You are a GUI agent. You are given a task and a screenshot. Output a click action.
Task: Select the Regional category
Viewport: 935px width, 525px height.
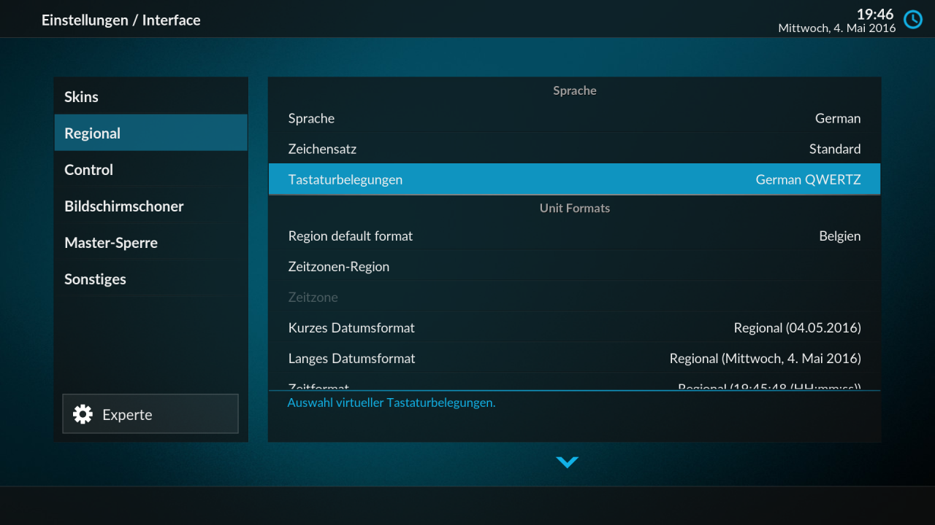[150, 133]
